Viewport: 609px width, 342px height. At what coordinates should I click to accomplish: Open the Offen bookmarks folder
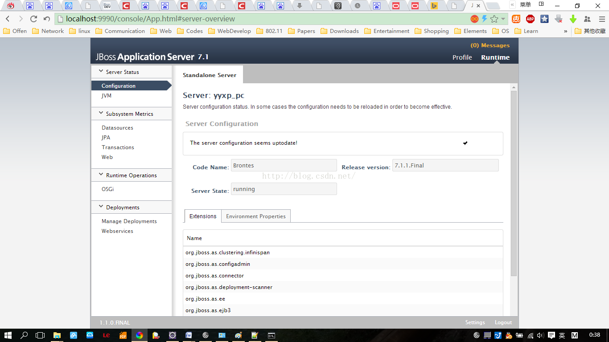[15, 31]
